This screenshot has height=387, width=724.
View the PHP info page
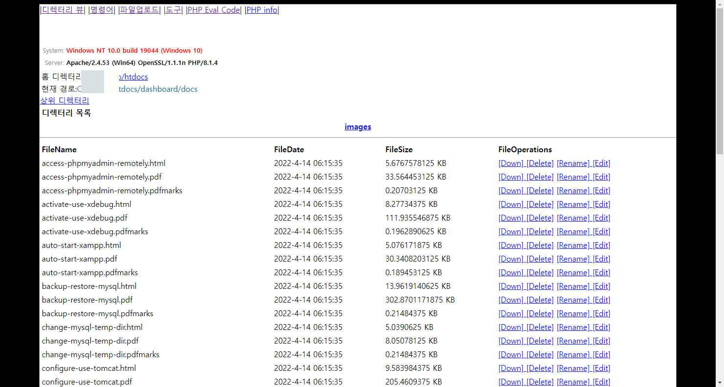[x=261, y=10]
